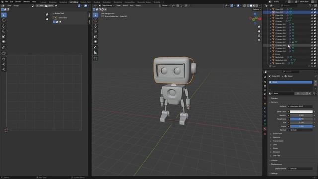
Task: Open the Object Mode dropdown
Action: click(107, 5)
